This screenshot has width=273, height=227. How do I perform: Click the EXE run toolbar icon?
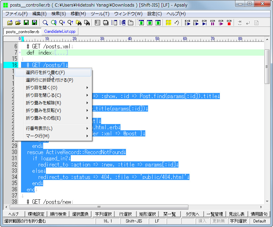pyautogui.click(x=187, y=23)
